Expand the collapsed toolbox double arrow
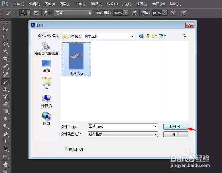The image size is (222, 173). (2, 20)
